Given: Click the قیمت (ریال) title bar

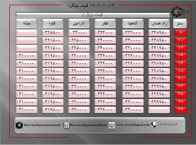Looking at the screenshot, I should point(93,15).
